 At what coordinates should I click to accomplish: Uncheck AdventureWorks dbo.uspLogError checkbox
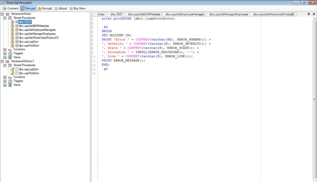(x=17, y=41)
